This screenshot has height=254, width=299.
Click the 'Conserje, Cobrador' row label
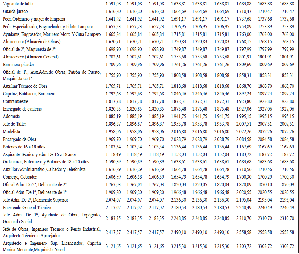pyautogui.click(x=20, y=177)
